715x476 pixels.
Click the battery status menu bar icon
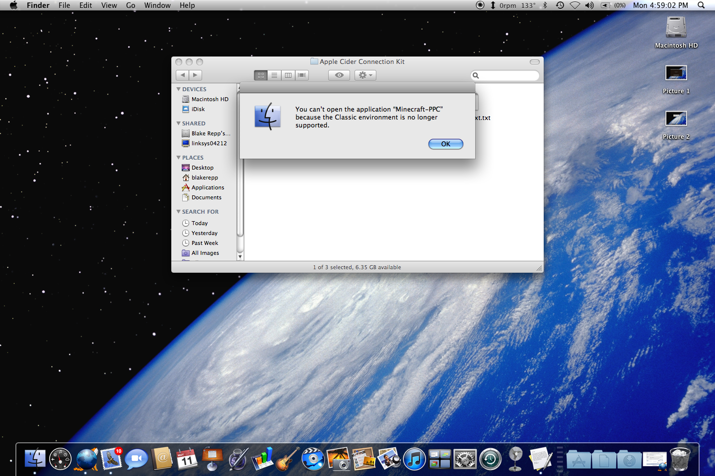pos(613,5)
